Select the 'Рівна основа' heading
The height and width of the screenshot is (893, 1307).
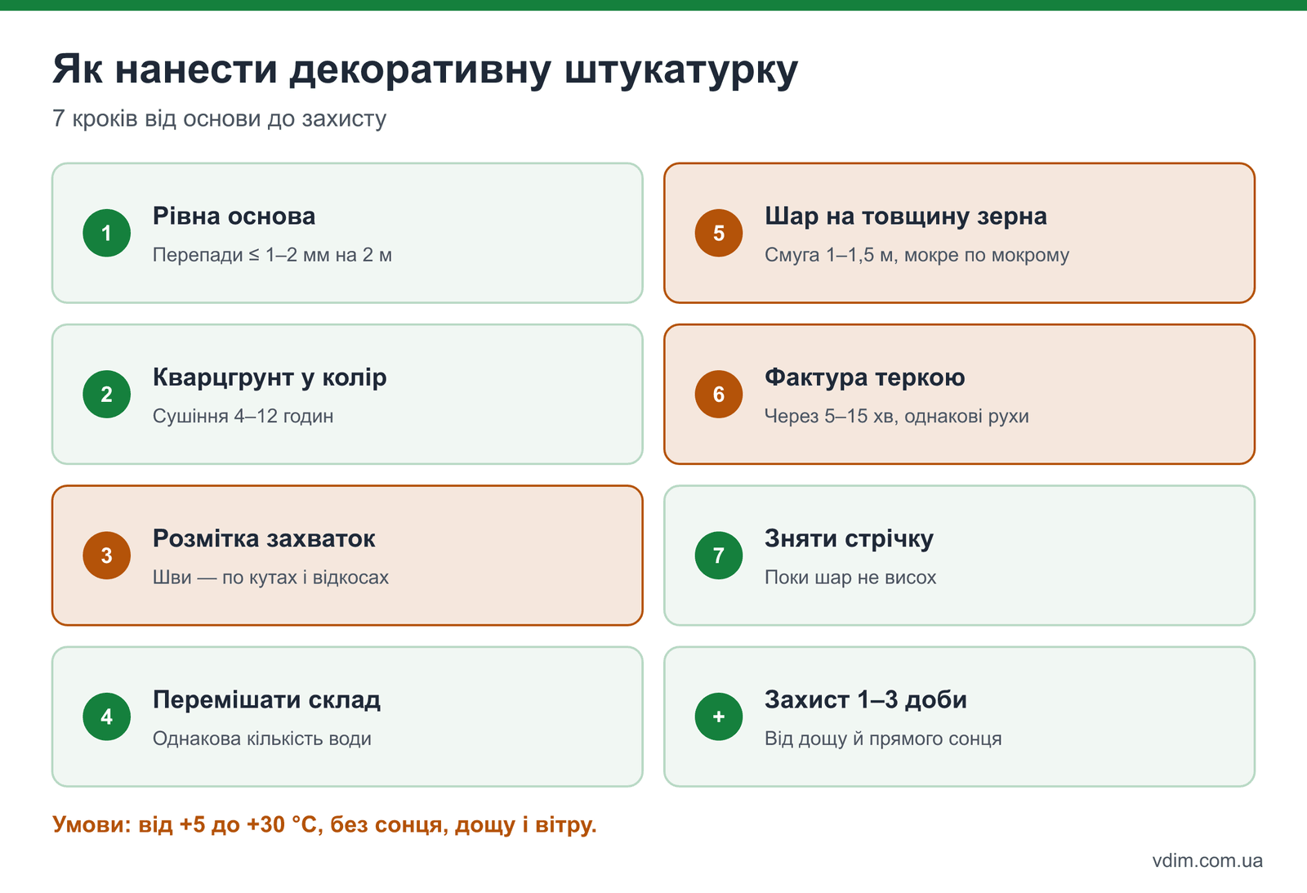click(x=234, y=217)
